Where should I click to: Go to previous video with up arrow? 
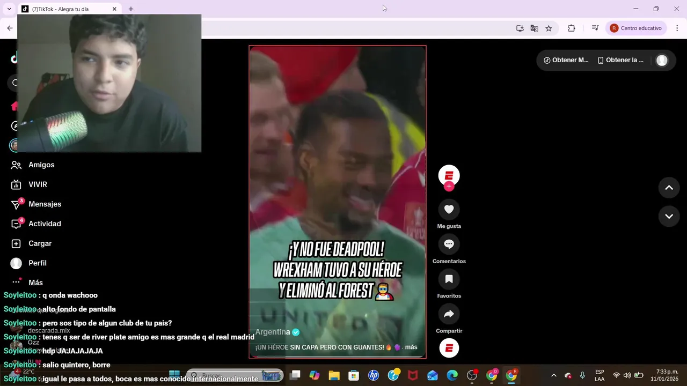coord(669,188)
